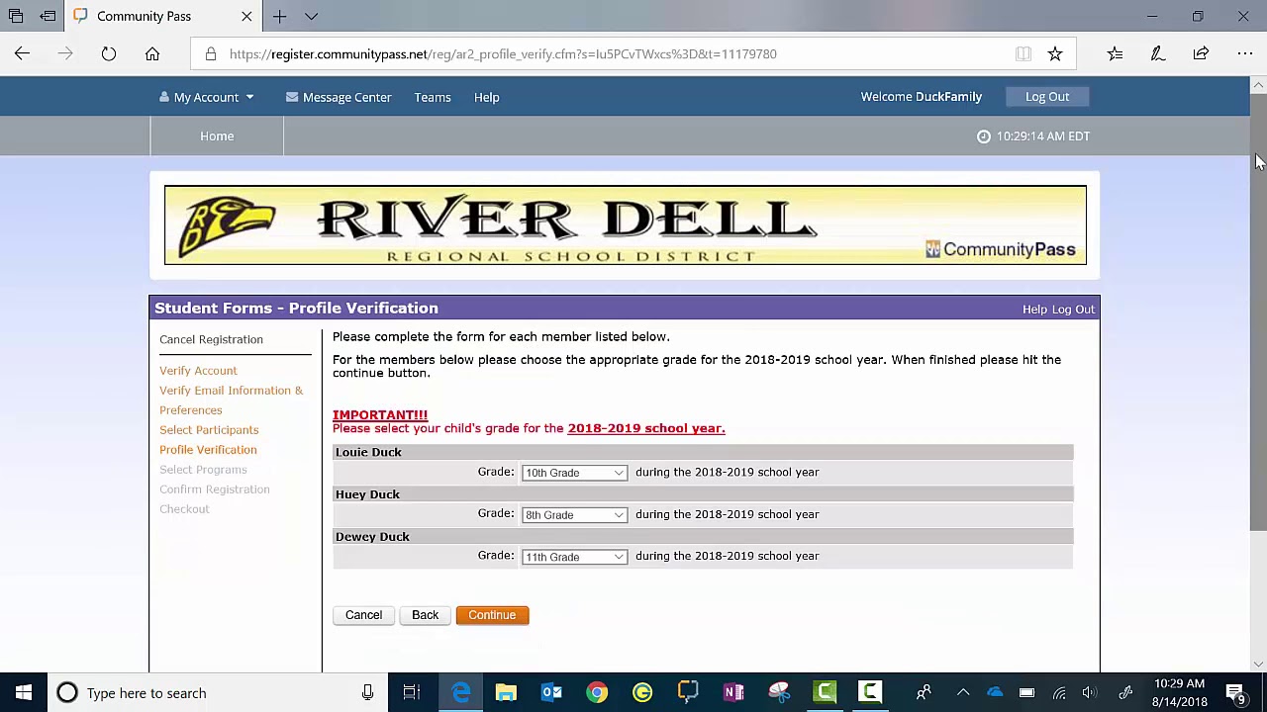Show tabs you've set aside
Viewport: 1267px width, 712px height.
pyautogui.click(x=17, y=16)
